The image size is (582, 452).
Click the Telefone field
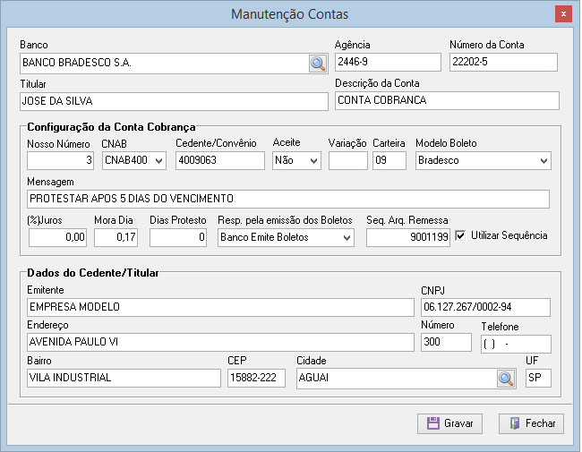(516, 344)
